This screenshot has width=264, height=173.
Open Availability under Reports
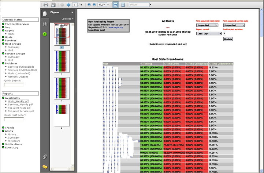tap(12, 98)
